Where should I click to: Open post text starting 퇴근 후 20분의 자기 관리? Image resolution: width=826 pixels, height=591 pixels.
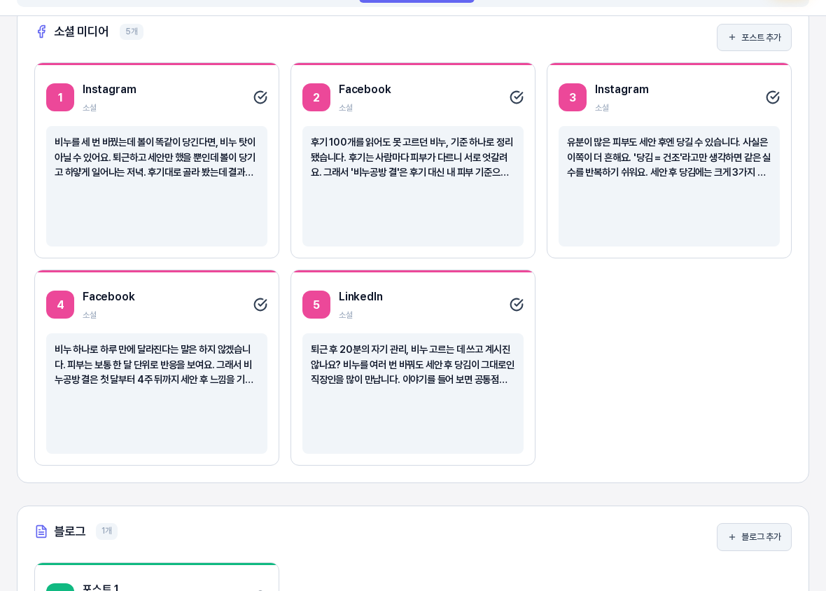(x=412, y=394)
